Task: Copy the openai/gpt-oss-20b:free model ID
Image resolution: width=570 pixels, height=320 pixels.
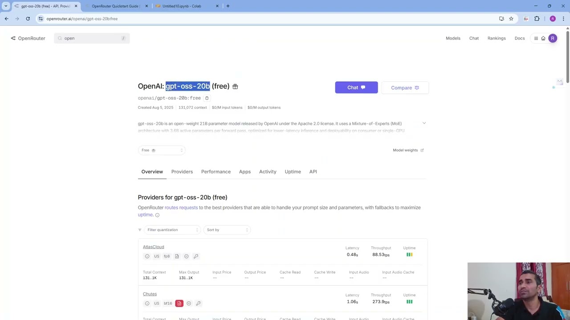Action: coord(207,98)
